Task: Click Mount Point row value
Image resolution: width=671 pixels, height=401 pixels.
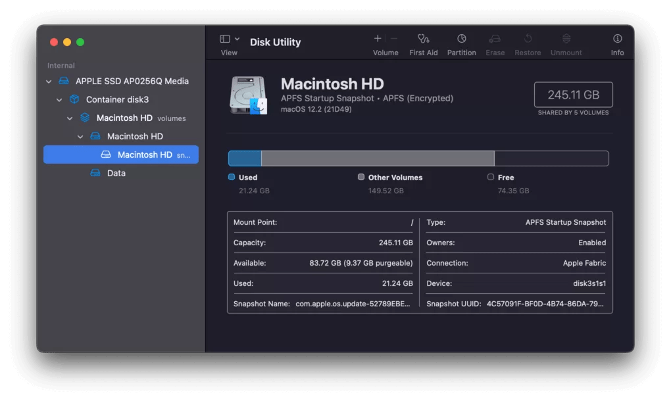Action: pos(412,222)
